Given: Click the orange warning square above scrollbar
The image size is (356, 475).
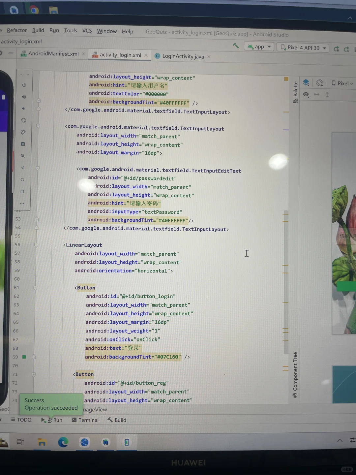Looking at the screenshot, I should point(286,79).
